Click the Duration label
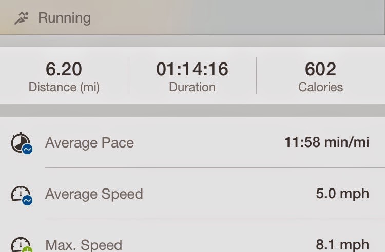The width and height of the screenshot is (385, 252). tap(192, 87)
